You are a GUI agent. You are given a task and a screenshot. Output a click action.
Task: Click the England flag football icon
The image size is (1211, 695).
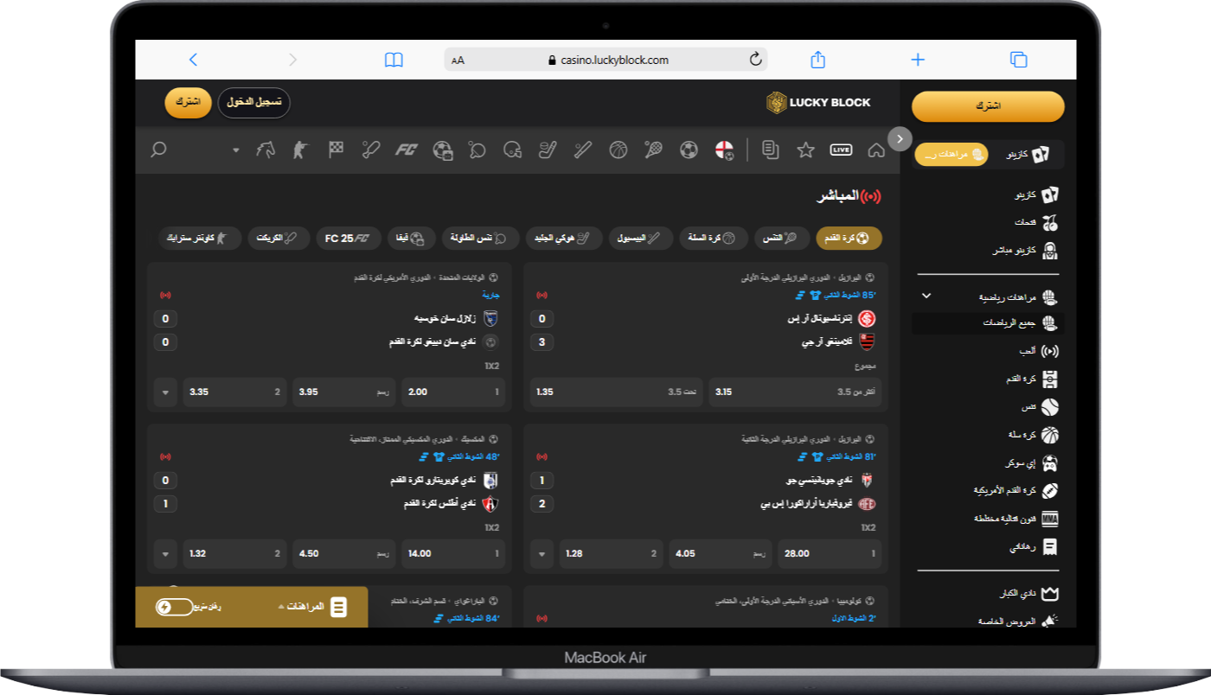click(724, 150)
